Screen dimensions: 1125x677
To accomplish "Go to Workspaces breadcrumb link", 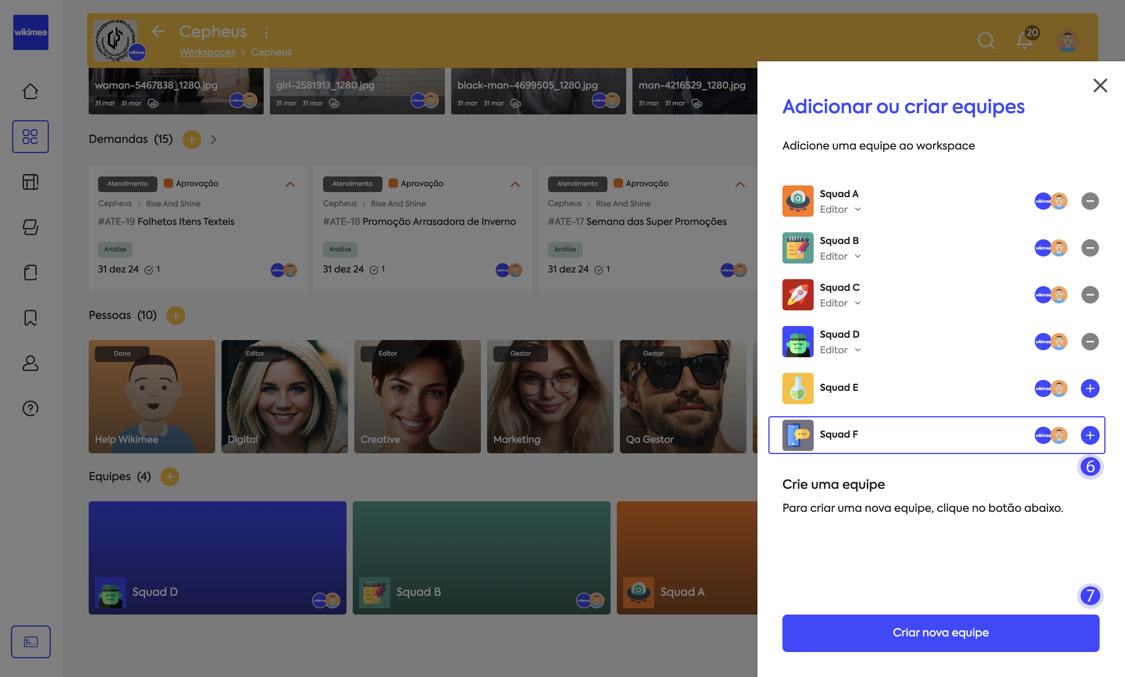I will (207, 52).
